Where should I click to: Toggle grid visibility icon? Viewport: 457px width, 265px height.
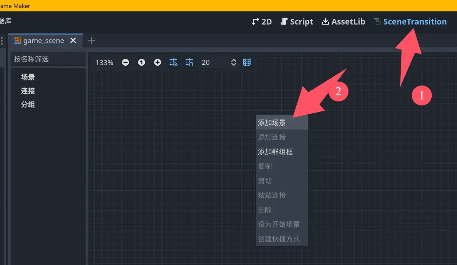pos(173,62)
